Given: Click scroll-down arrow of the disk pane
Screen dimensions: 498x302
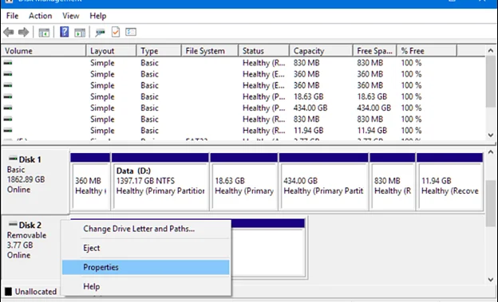Looking at the screenshot, I should pos(490,280).
